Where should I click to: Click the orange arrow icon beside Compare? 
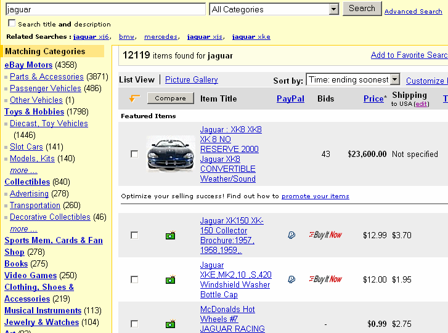pos(134,98)
